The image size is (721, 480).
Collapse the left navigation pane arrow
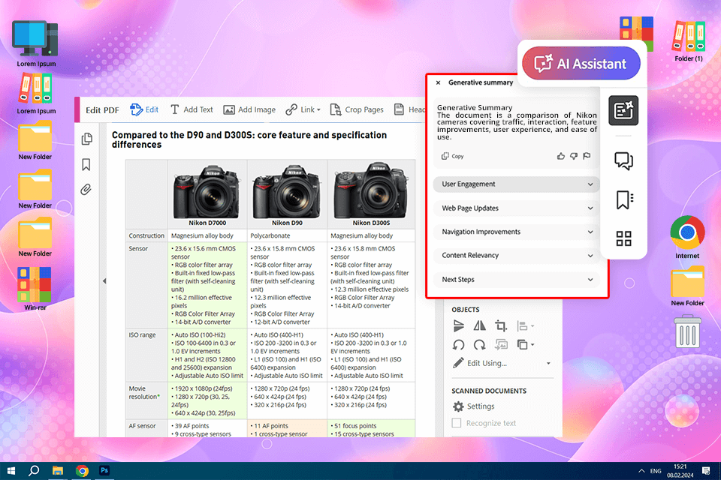[x=104, y=280]
